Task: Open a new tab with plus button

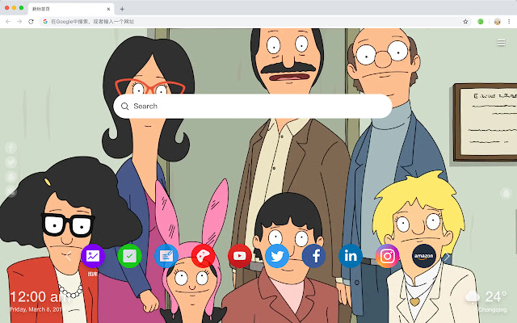Action: (122, 8)
